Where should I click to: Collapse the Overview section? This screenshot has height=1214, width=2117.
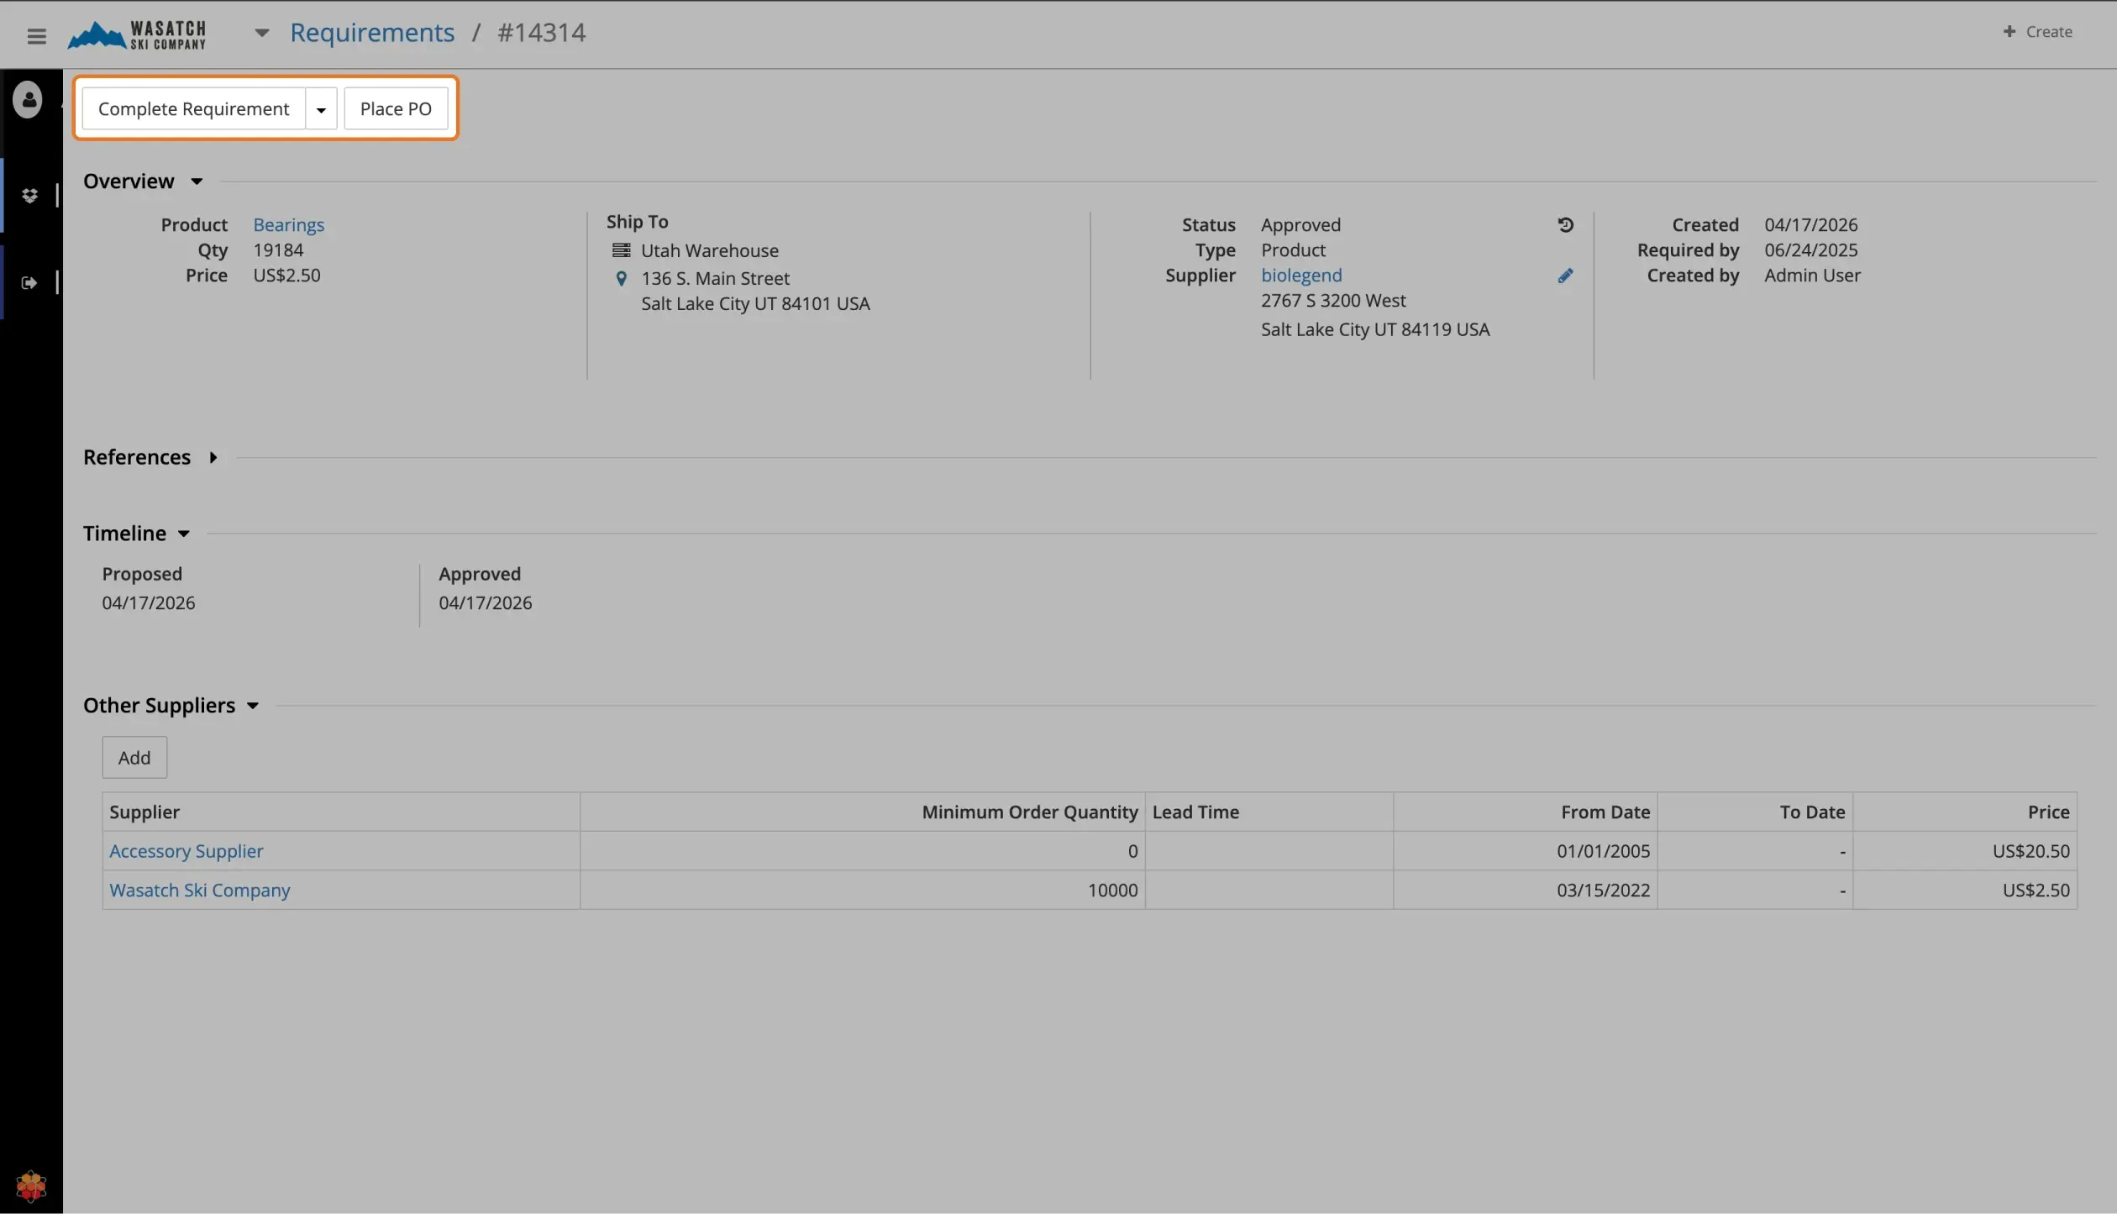click(x=197, y=181)
